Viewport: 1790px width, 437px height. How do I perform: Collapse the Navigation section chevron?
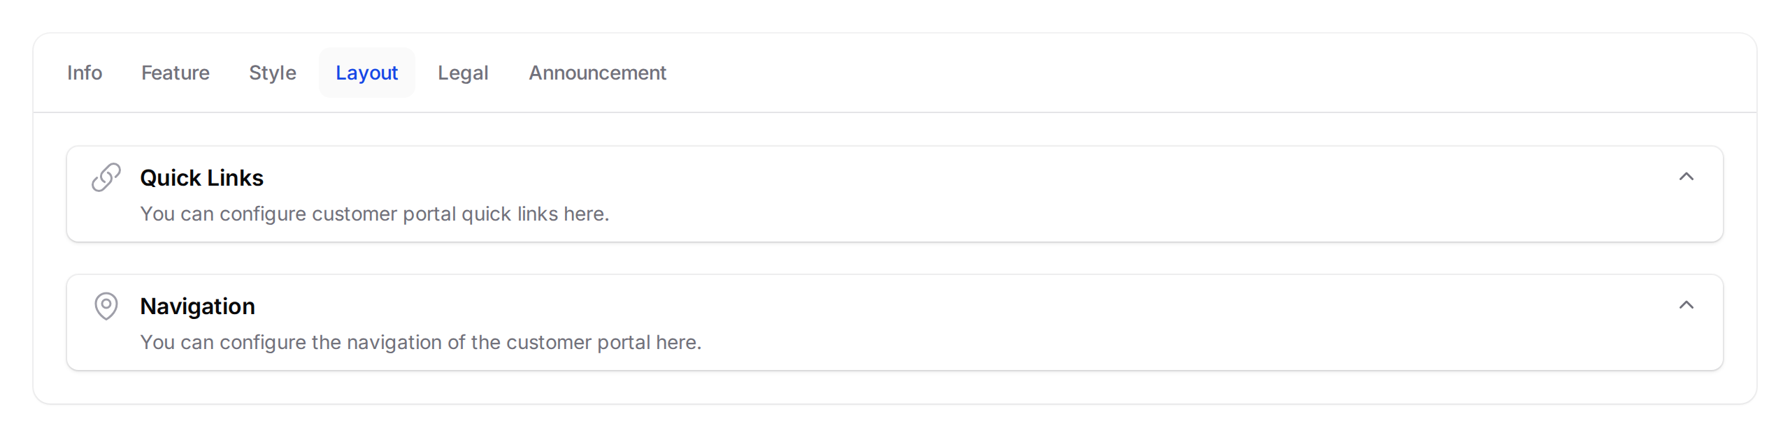pyautogui.click(x=1686, y=305)
